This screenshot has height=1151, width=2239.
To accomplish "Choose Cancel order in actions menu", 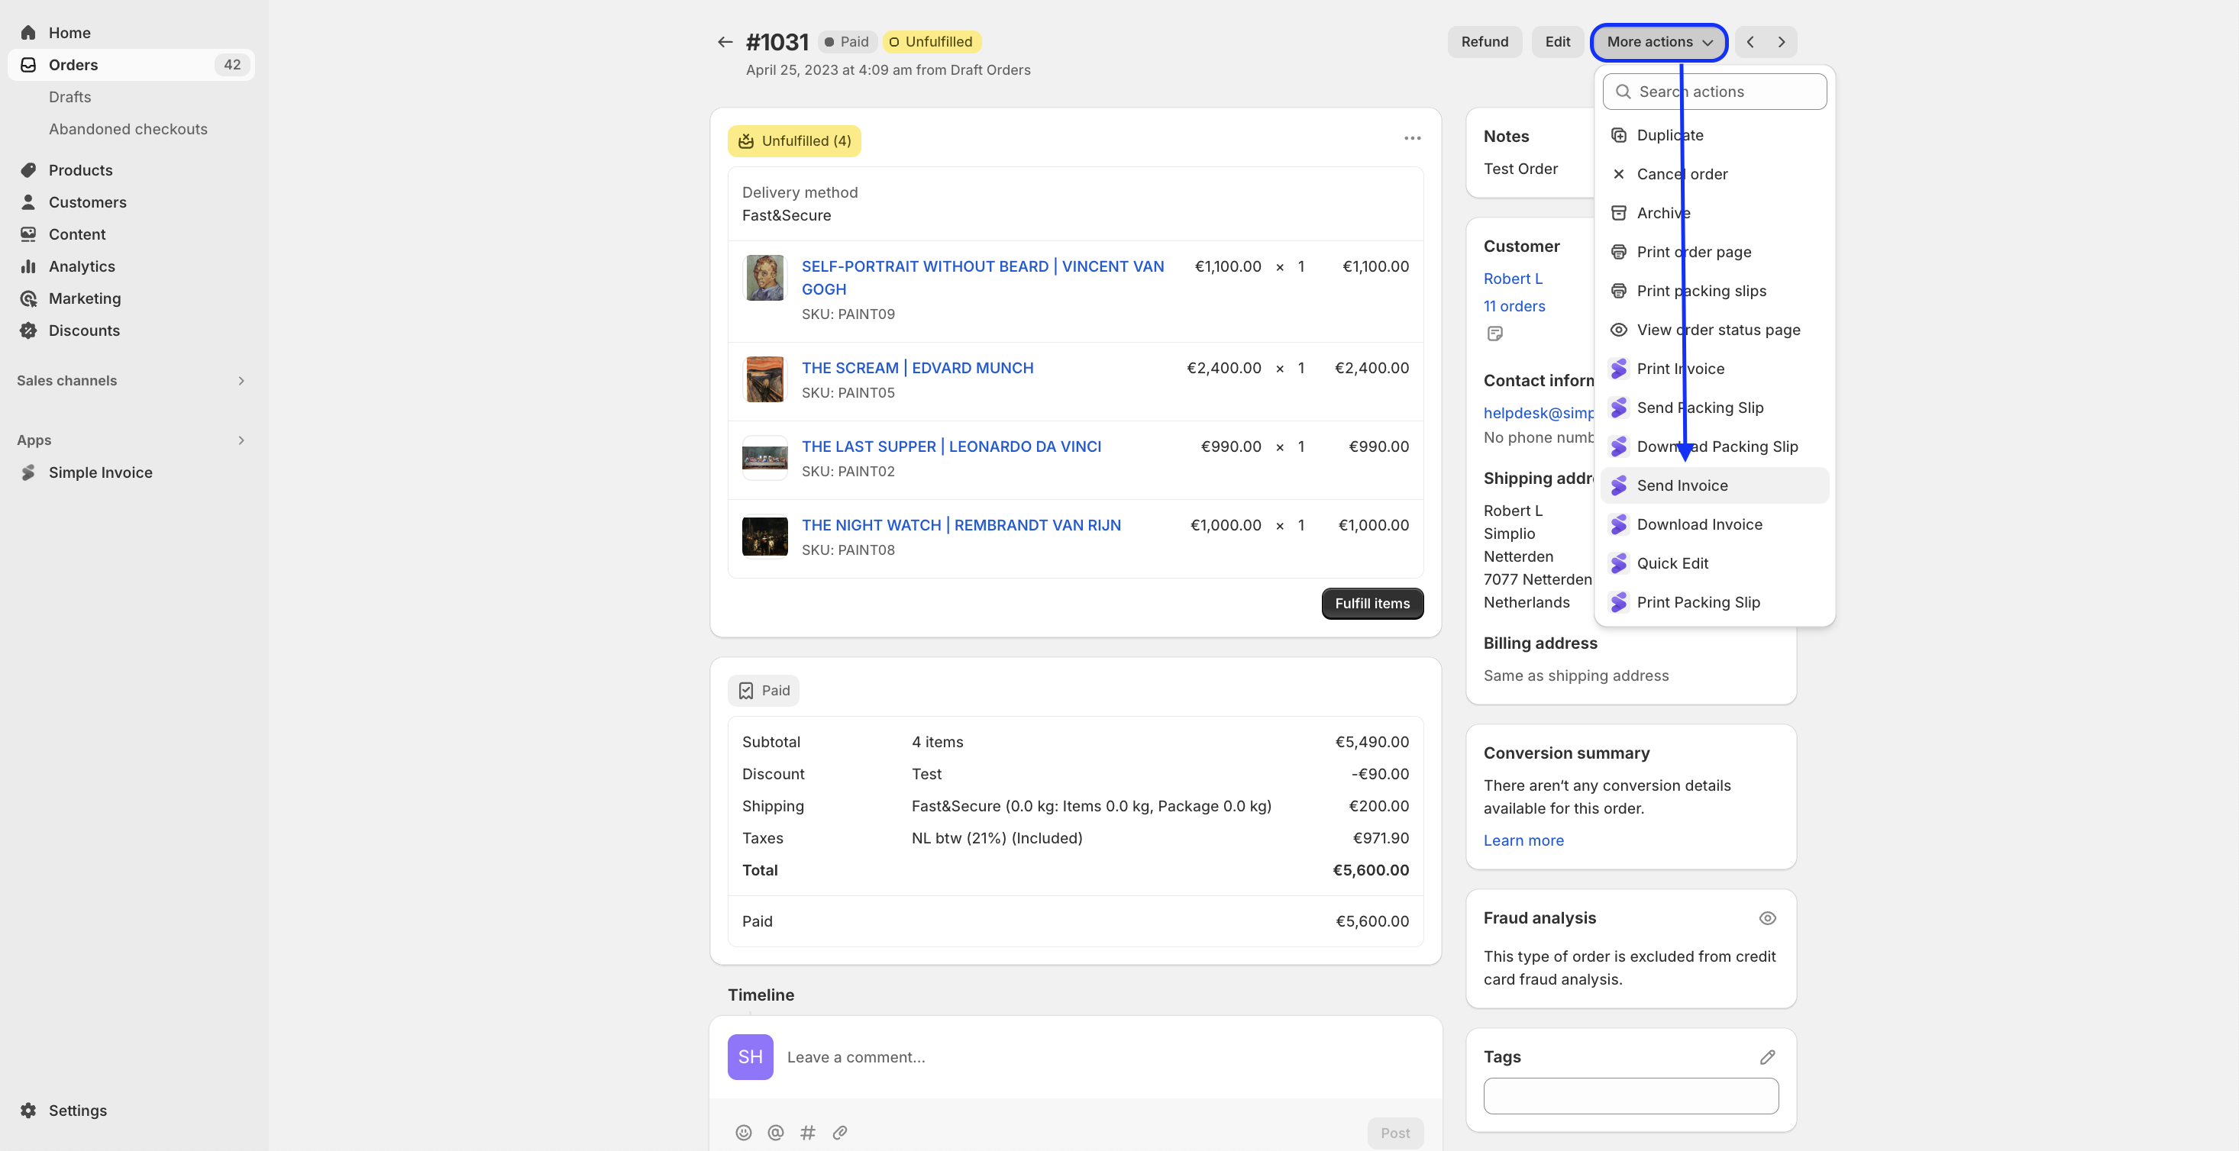I will tap(1681, 174).
